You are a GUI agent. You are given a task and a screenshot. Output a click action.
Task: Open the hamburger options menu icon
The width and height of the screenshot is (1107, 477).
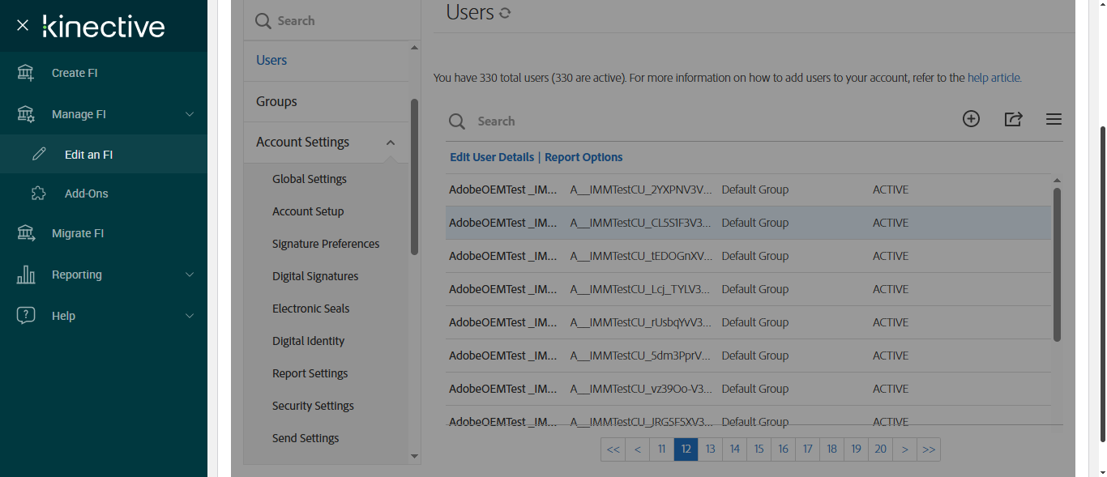1054,119
